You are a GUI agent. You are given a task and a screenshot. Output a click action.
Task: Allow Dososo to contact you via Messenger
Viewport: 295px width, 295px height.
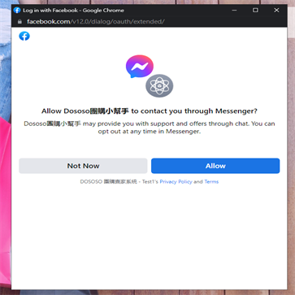[x=215, y=166]
